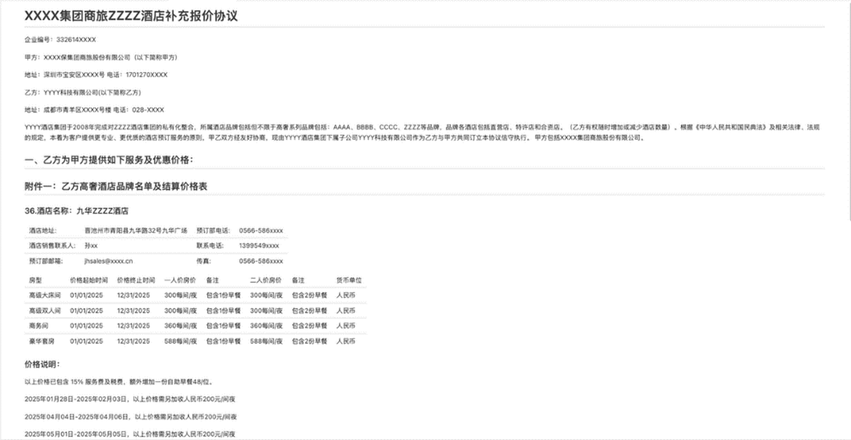
Task: Select the 商务间 room type cell
Action: point(39,326)
